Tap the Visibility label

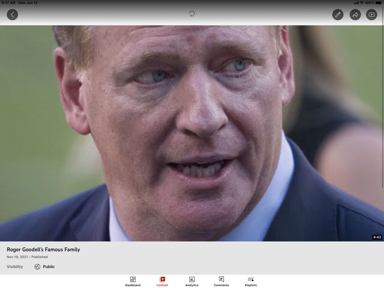[x=15, y=267]
